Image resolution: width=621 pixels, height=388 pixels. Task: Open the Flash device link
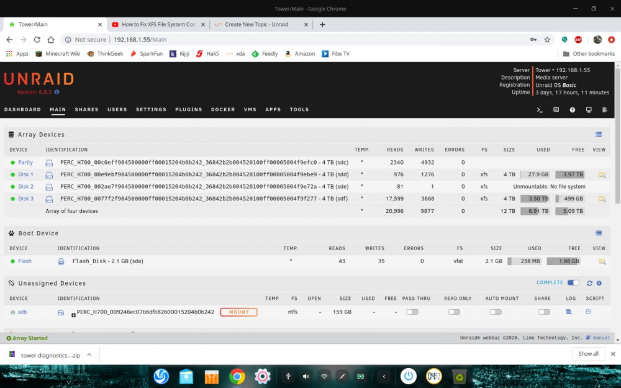pos(25,261)
